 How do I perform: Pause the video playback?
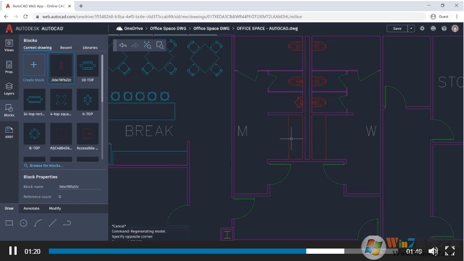(x=13, y=251)
